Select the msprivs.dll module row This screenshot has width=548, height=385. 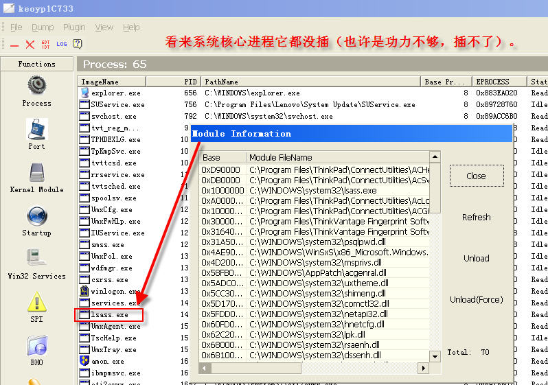(x=315, y=262)
